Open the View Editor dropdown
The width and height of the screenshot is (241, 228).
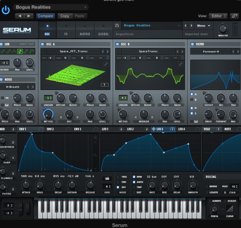[218, 16]
